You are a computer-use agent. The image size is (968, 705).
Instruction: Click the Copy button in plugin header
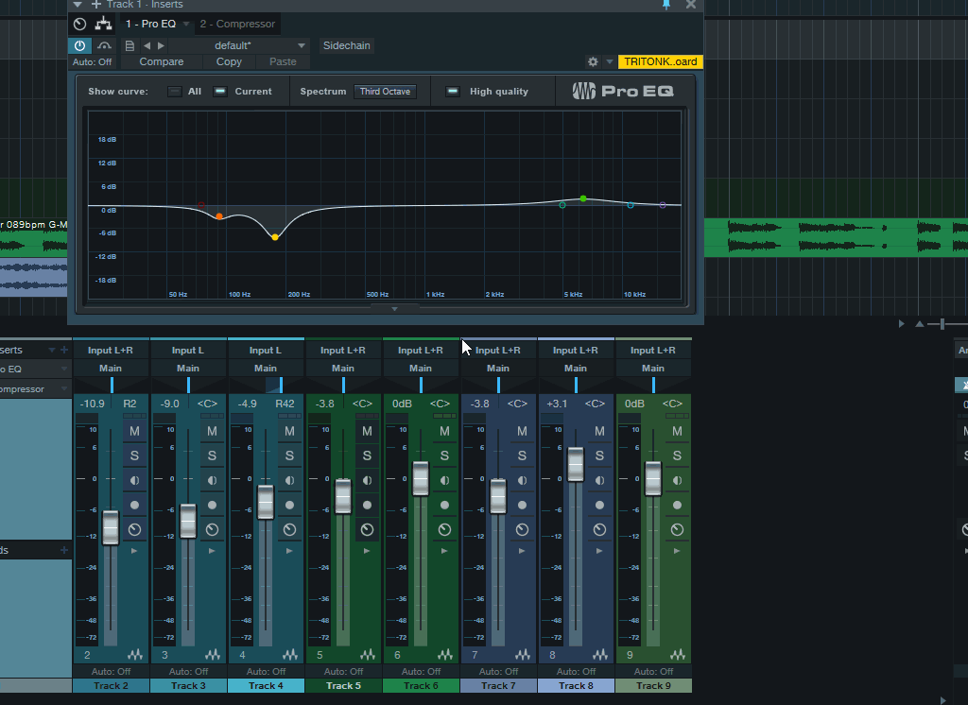229,61
